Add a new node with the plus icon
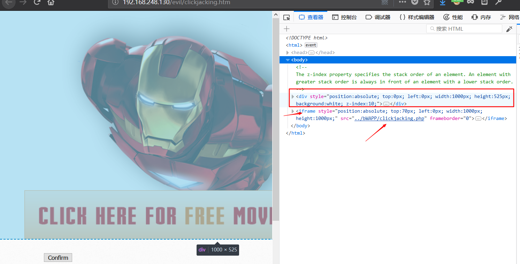The height and width of the screenshot is (264, 520). [x=286, y=29]
